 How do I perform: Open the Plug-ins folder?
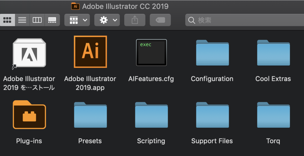29,115
